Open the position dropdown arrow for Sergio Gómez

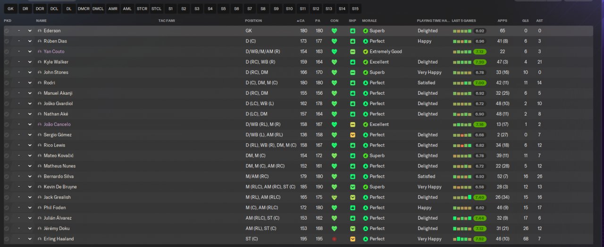30,135
